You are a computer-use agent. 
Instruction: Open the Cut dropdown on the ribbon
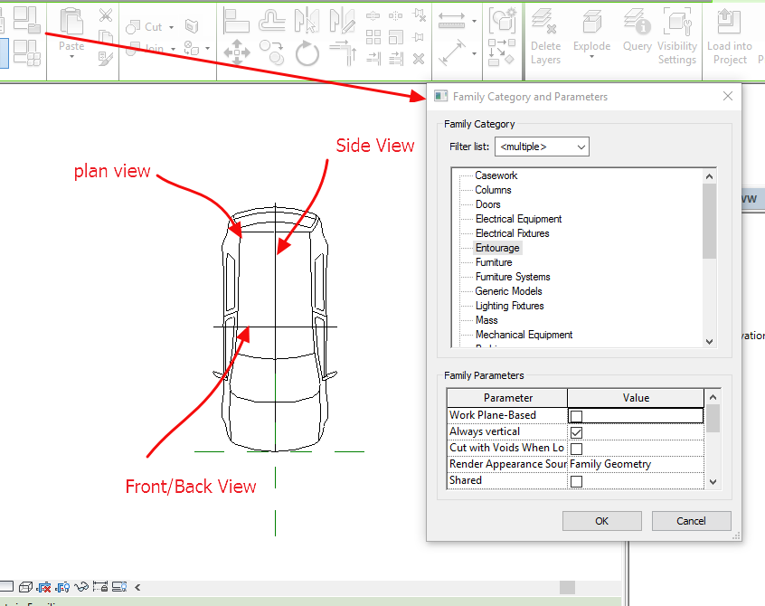pos(172,27)
